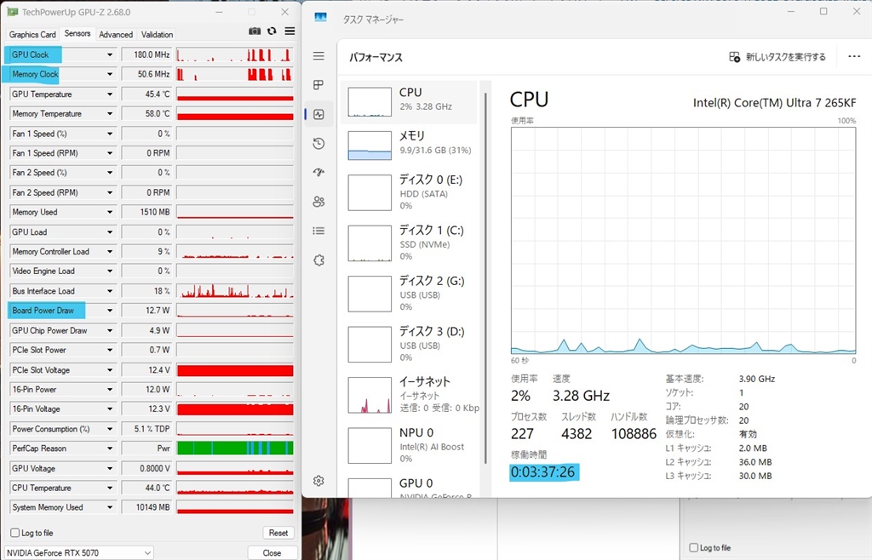Switch to Graphics Card tab
872x560 pixels.
32,34
